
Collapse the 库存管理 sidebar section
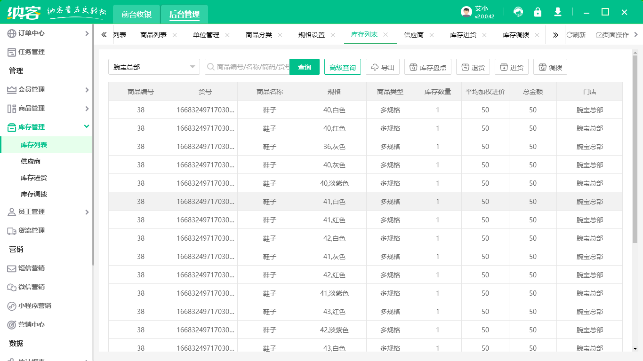click(47, 127)
